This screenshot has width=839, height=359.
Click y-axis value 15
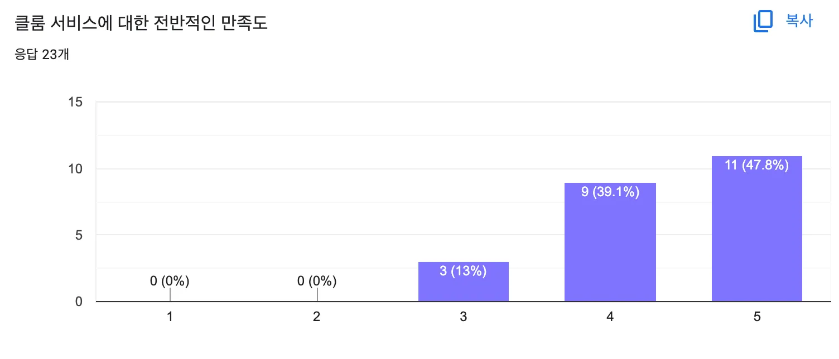[76, 103]
